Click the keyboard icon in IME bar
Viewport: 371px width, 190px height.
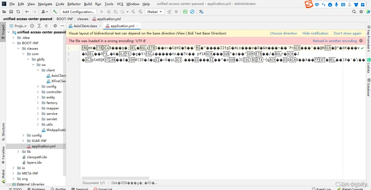(343, 4)
